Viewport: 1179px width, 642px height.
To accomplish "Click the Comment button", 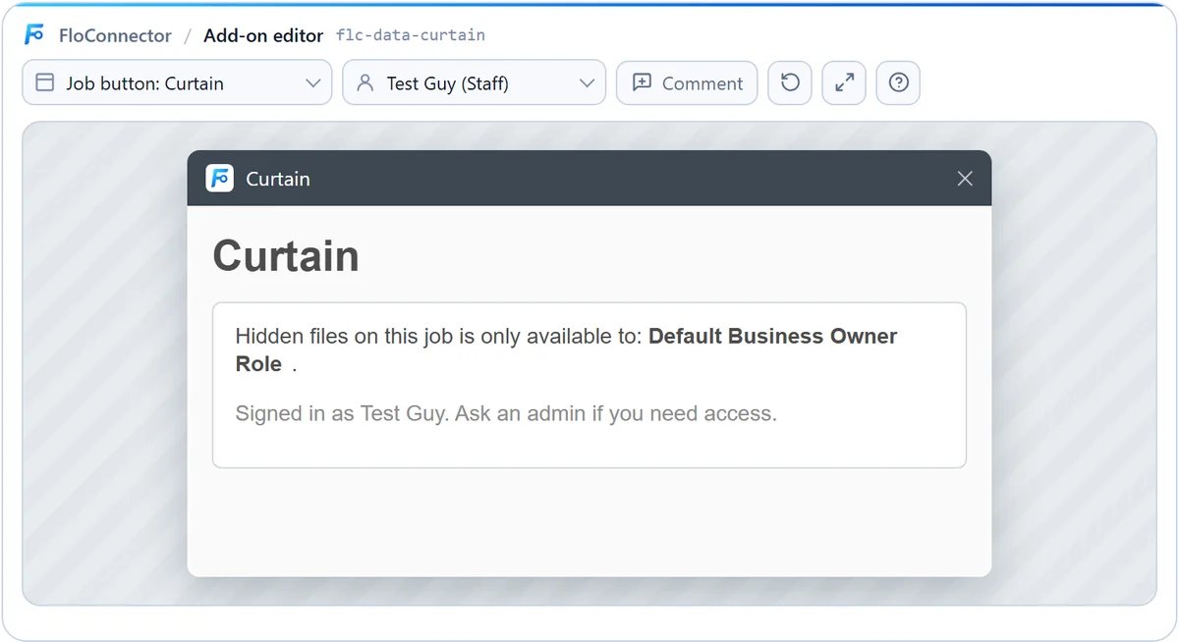I will point(687,83).
